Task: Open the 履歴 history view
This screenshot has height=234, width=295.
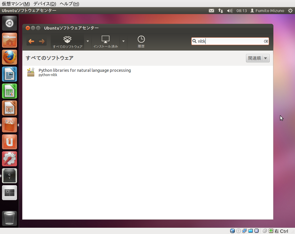Action: pyautogui.click(x=141, y=42)
